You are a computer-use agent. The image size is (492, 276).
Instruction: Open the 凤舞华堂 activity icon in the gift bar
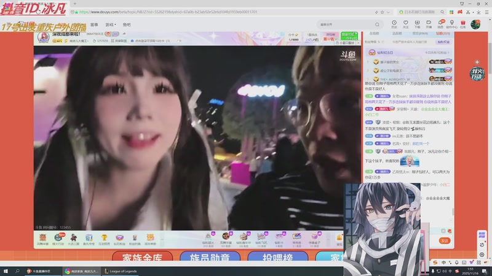[x=42, y=240]
